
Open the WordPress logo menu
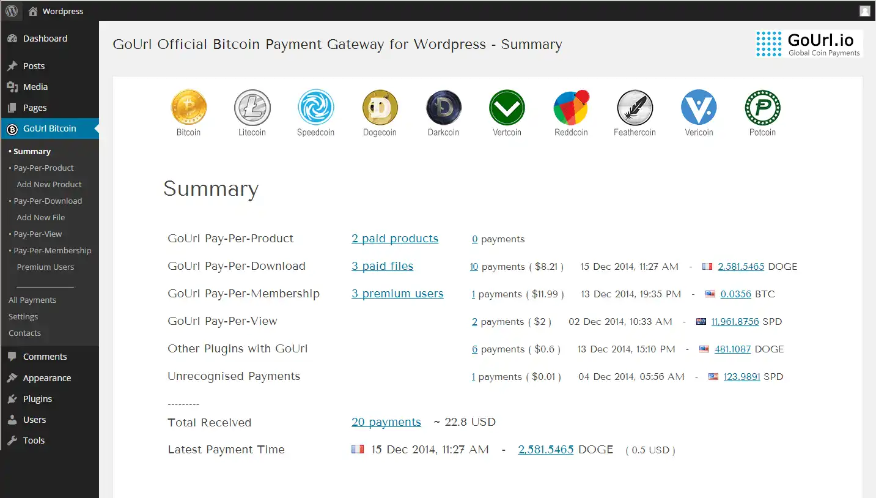(11, 11)
